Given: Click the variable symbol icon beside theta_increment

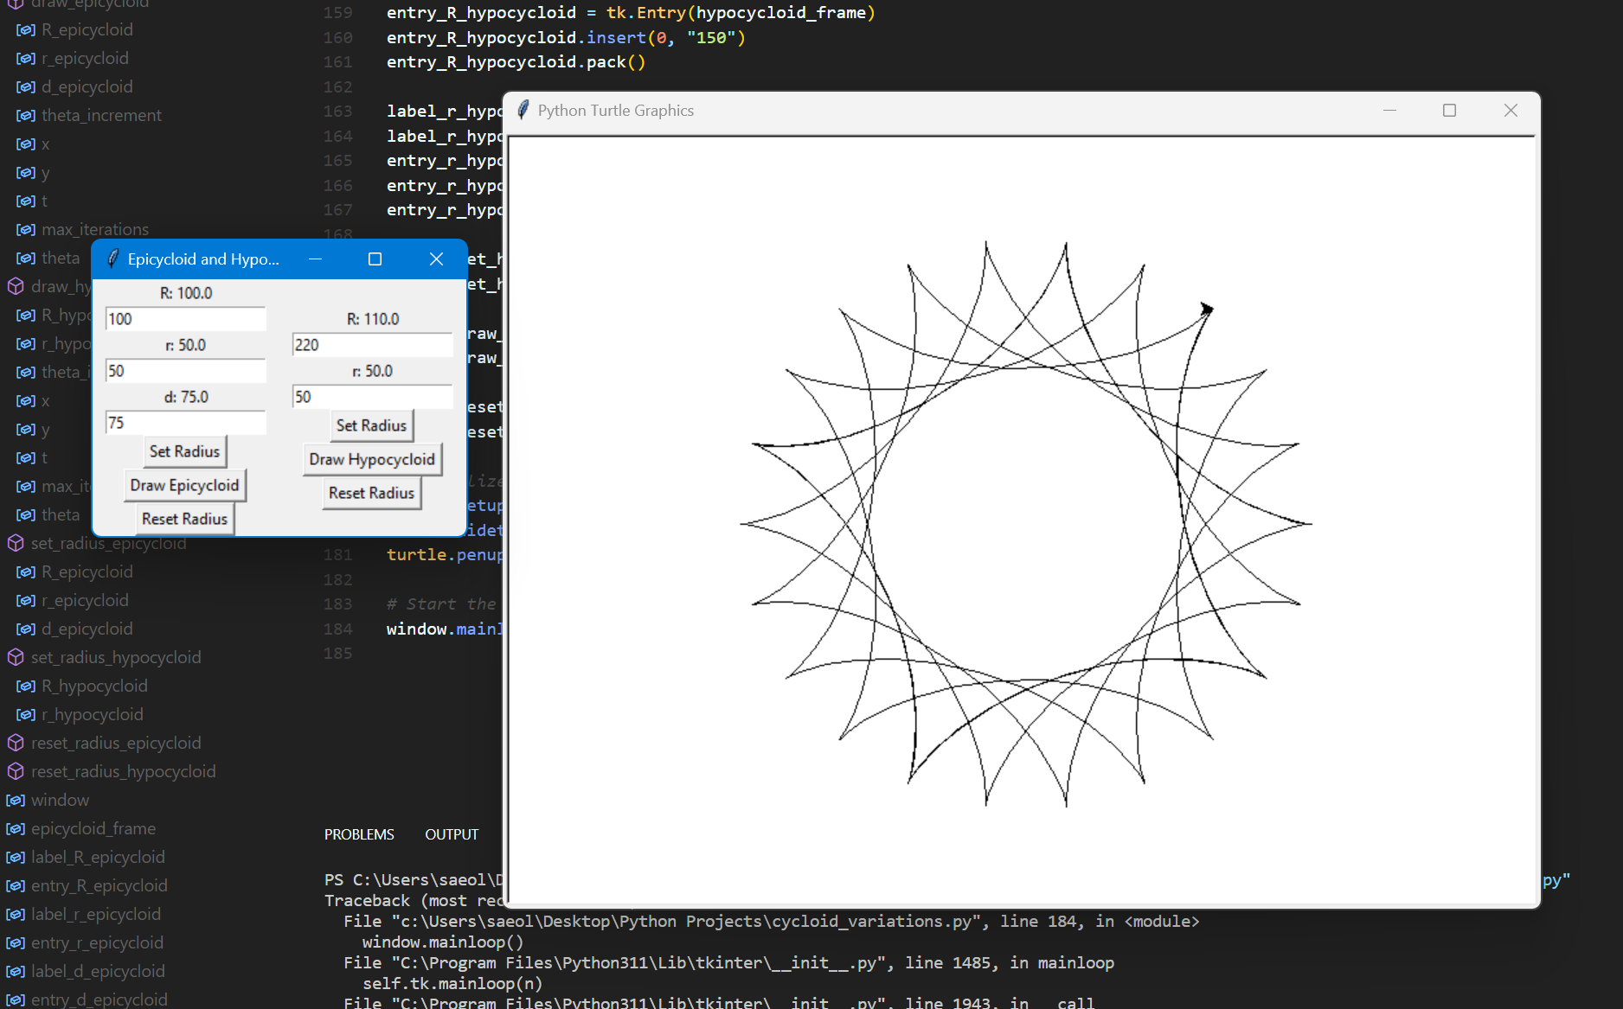Looking at the screenshot, I should coord(25,114).
